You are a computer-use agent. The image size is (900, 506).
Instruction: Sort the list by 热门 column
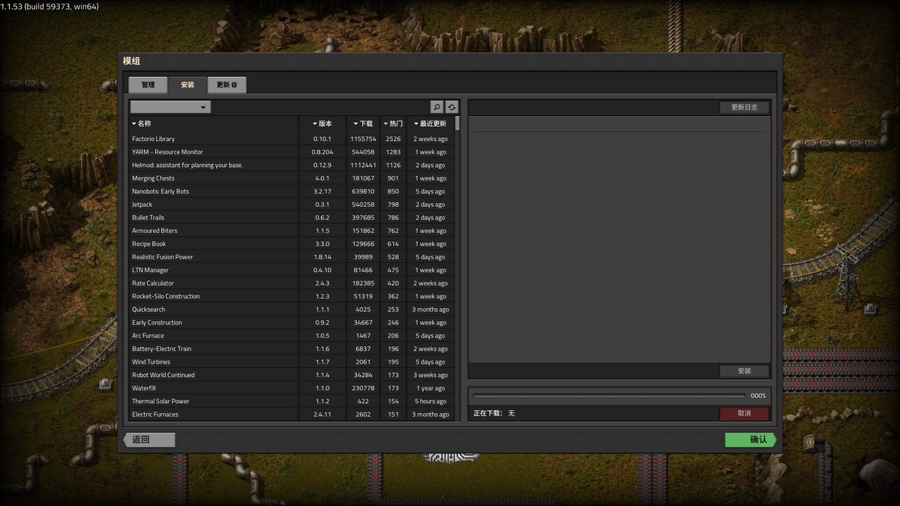tap(393, 124)
